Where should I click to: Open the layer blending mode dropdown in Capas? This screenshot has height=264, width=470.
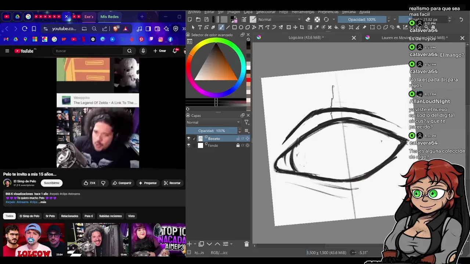click(213, 122)
